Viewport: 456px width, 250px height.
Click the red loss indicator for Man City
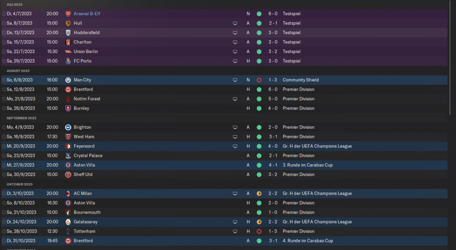coord(259,80)
